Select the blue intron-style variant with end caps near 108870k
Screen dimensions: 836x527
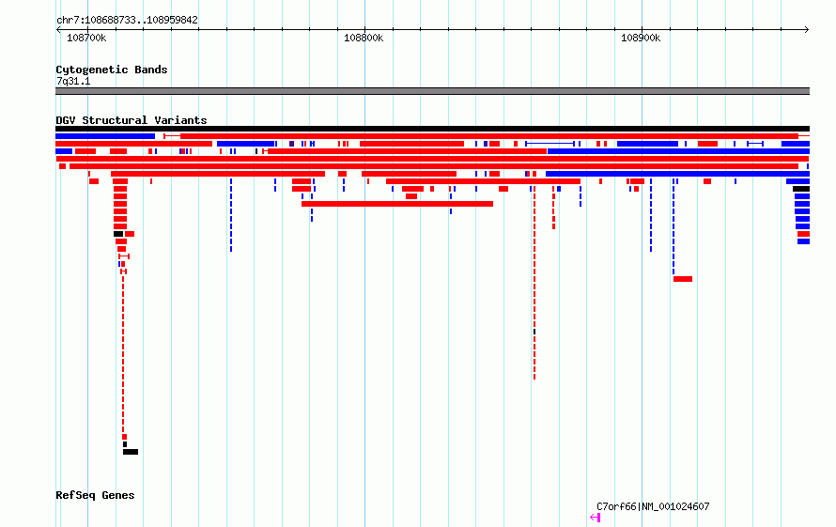point(550,144)
